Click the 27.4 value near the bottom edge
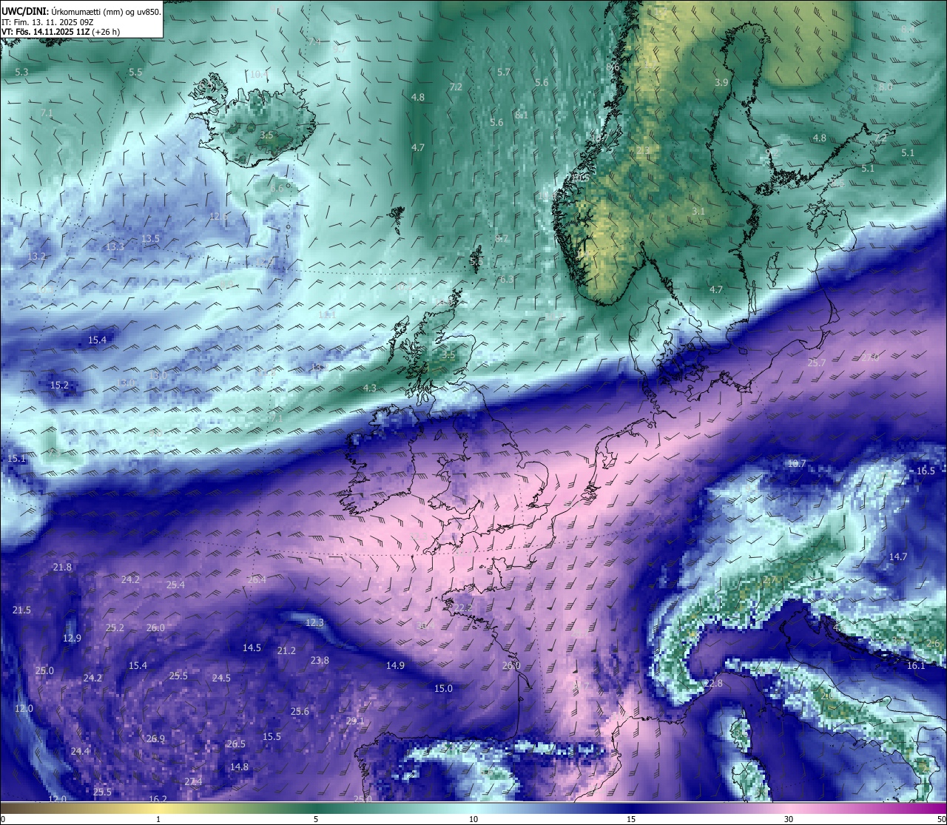947x825 pixels. pyautogui.click(x=193, y=781)
